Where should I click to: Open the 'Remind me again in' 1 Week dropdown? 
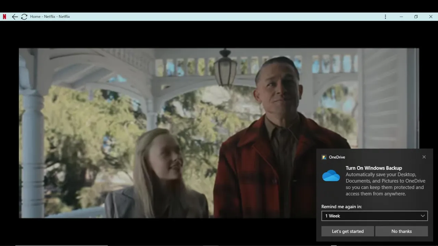click(x=374, y=216)
